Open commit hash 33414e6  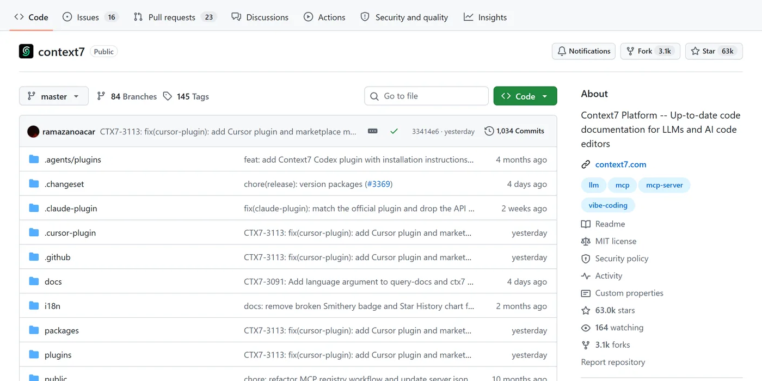(x=425, y=131)
